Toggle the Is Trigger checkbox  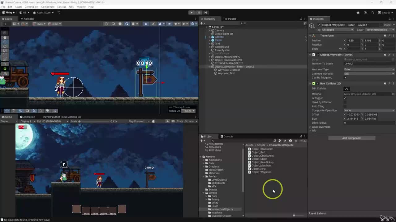pyautogui.click(x=345, y=98)
